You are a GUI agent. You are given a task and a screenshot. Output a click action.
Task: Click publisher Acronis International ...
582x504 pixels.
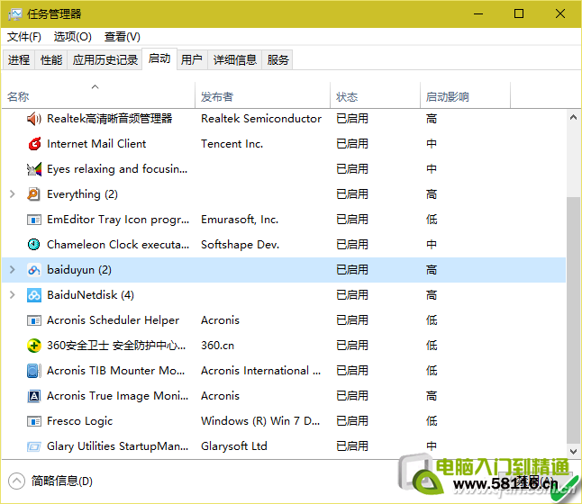pos(261,371)
